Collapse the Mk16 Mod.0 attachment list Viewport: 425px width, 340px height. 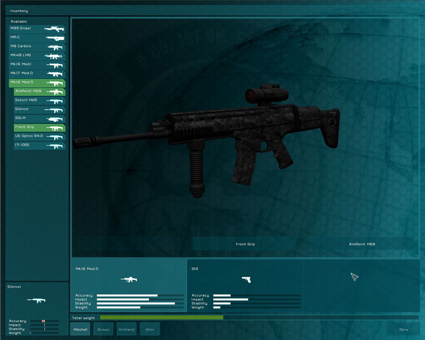coord(36,82)
